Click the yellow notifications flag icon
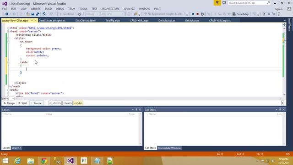The width and height of the screenshot is (293, 165). [217, 3]
